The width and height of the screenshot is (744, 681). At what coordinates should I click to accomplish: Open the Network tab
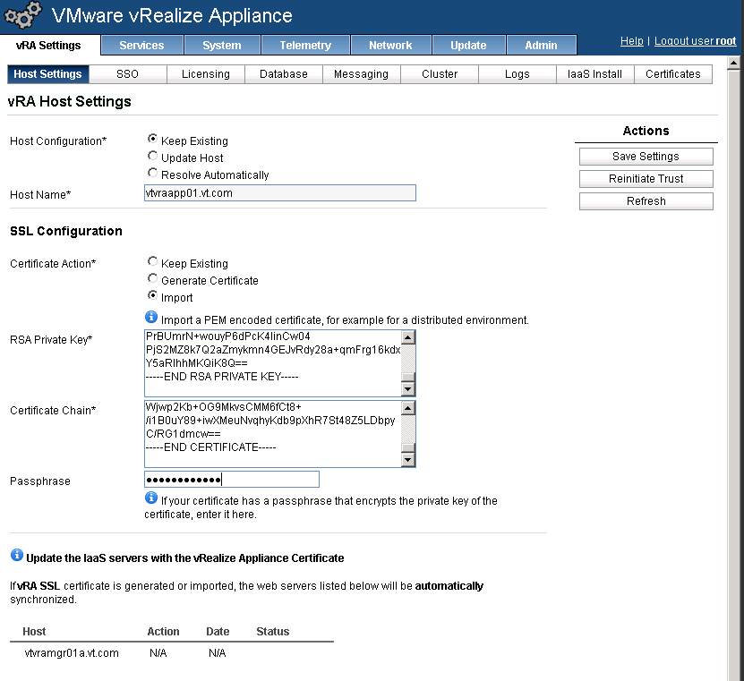click(390, 45)
